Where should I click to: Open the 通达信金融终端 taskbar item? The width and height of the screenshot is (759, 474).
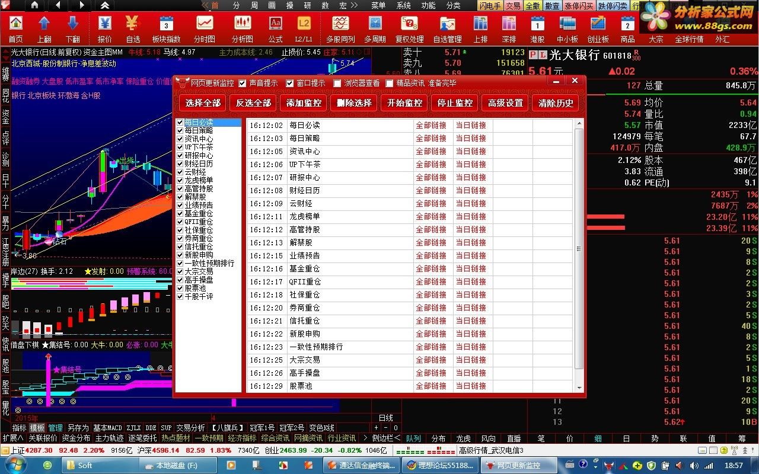(x=361, y=465)
